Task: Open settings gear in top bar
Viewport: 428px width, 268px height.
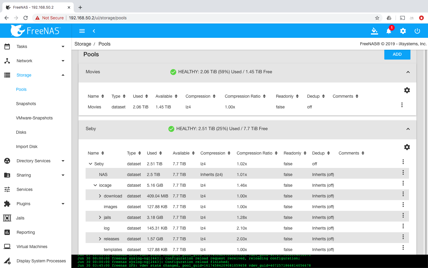Action: [x=403, y=31]
